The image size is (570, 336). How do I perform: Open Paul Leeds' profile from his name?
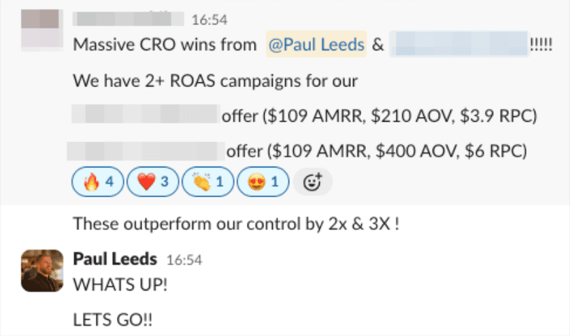114,259
